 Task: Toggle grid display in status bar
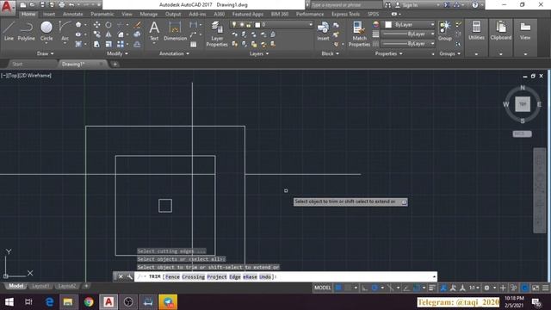[338, 288]
